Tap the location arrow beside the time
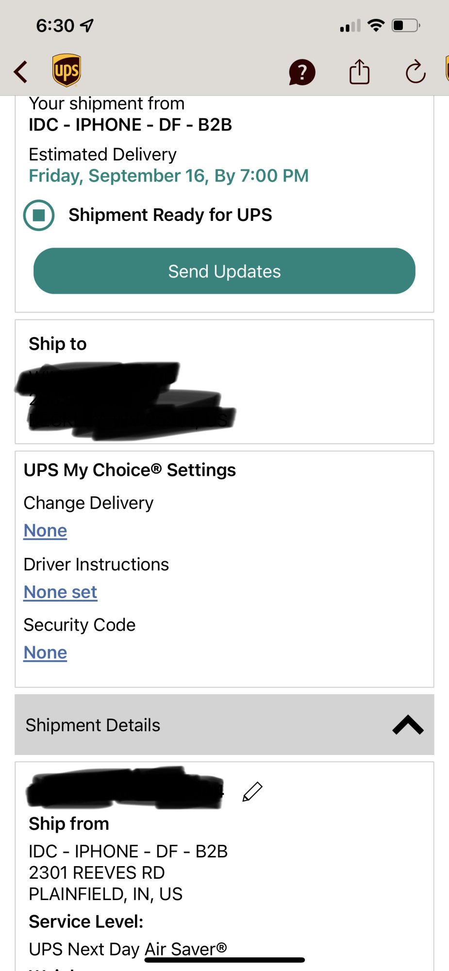The image size is (449, 971). click(87, 25)
